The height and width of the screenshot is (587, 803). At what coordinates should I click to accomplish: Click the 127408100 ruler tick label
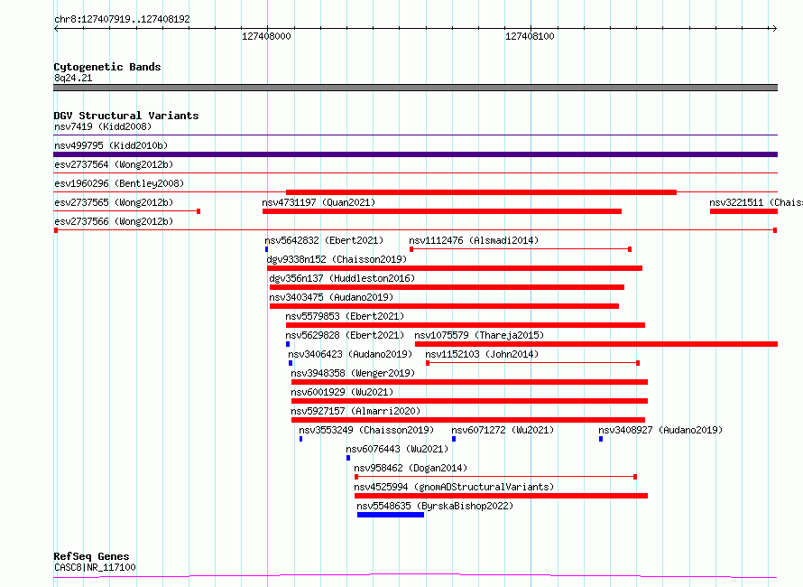point(530,36)
